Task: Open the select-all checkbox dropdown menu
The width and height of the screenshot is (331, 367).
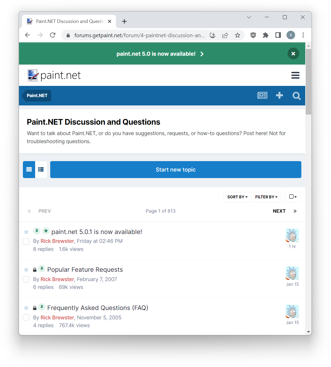Action: [x=293, y=197]
